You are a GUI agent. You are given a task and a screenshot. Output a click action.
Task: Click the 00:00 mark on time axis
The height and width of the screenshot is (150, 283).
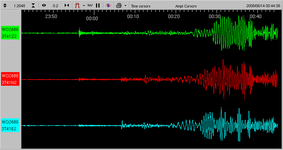[92, 18]
